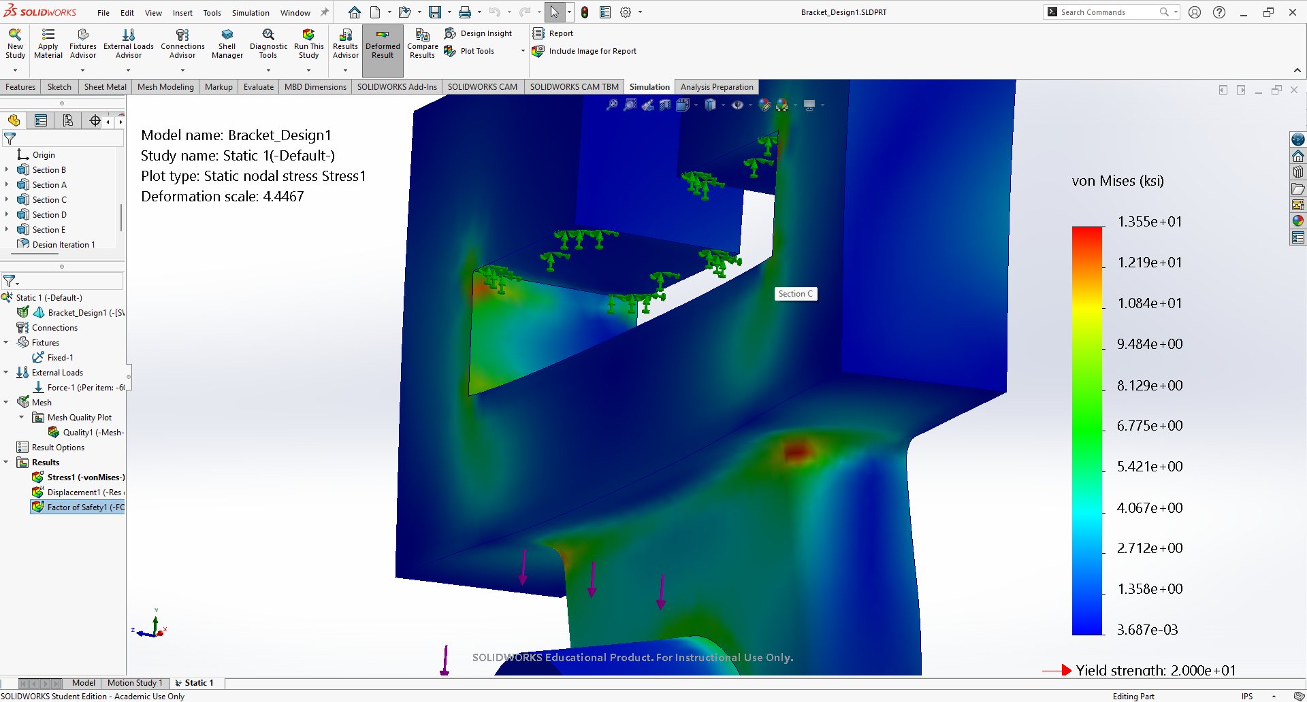The image size is (1307, 702).
Task: Collapse the External Loads folder
Action: point(7,373)
